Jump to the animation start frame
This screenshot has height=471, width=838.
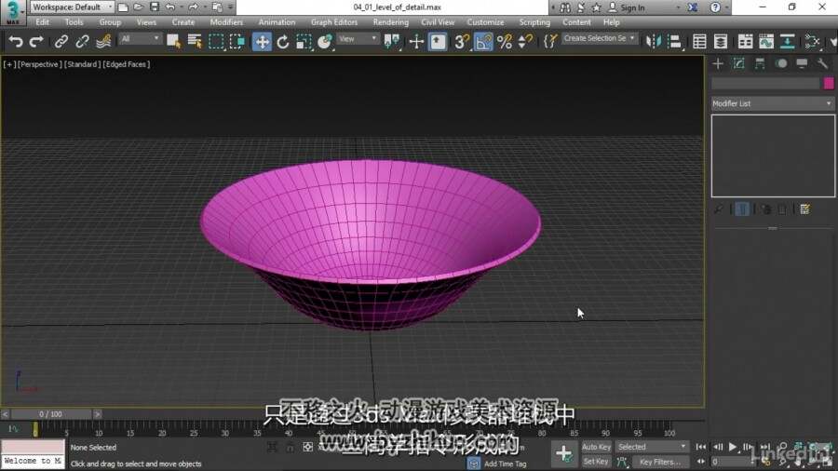click(x=700, y=447)
